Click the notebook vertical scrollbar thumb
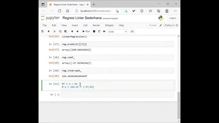Image resolution: width=219 pixels, height=123 pixels. coord(179,105)
